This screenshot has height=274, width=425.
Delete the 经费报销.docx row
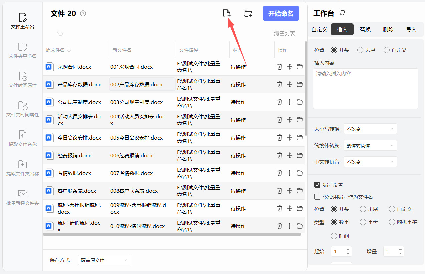280,155
